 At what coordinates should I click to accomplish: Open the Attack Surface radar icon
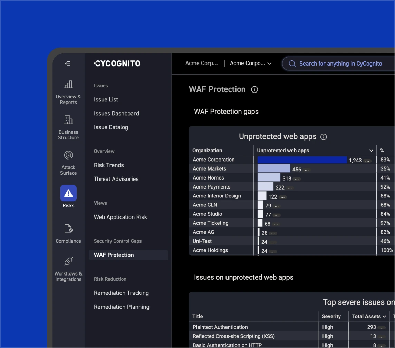(68, 155)
